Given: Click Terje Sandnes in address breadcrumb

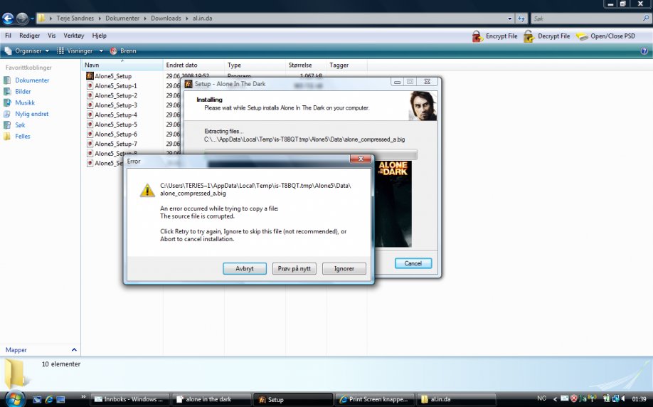Looking at the screenshot, I should click(x=75, y=18).
